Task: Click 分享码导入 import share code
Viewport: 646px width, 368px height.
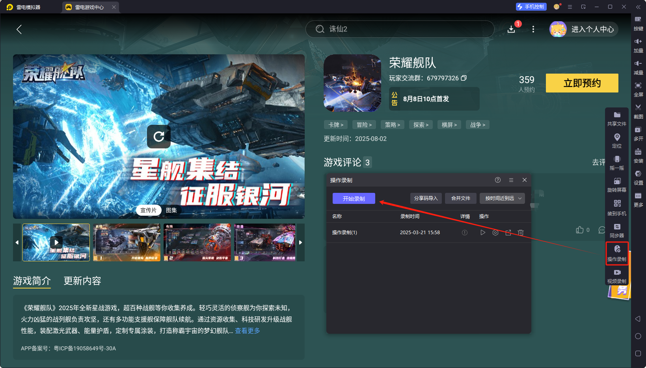Action: (426, 198)
